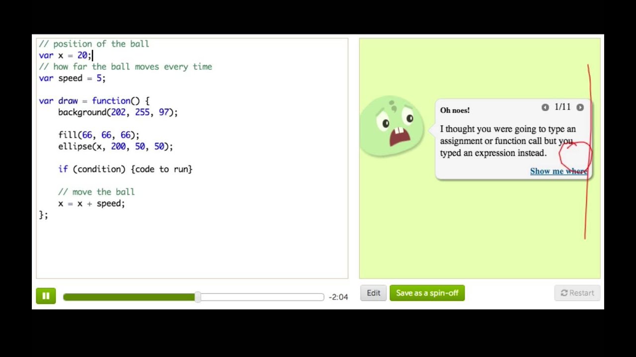The image size is (636, 357).
Task: Click the remaining time '-2:04' label
Action: pyautogui.click(x=338, y=297)
